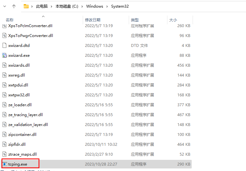246x171 pixels.
Task: Click the zipfldr.dll file icon
Action: (4, 145)
